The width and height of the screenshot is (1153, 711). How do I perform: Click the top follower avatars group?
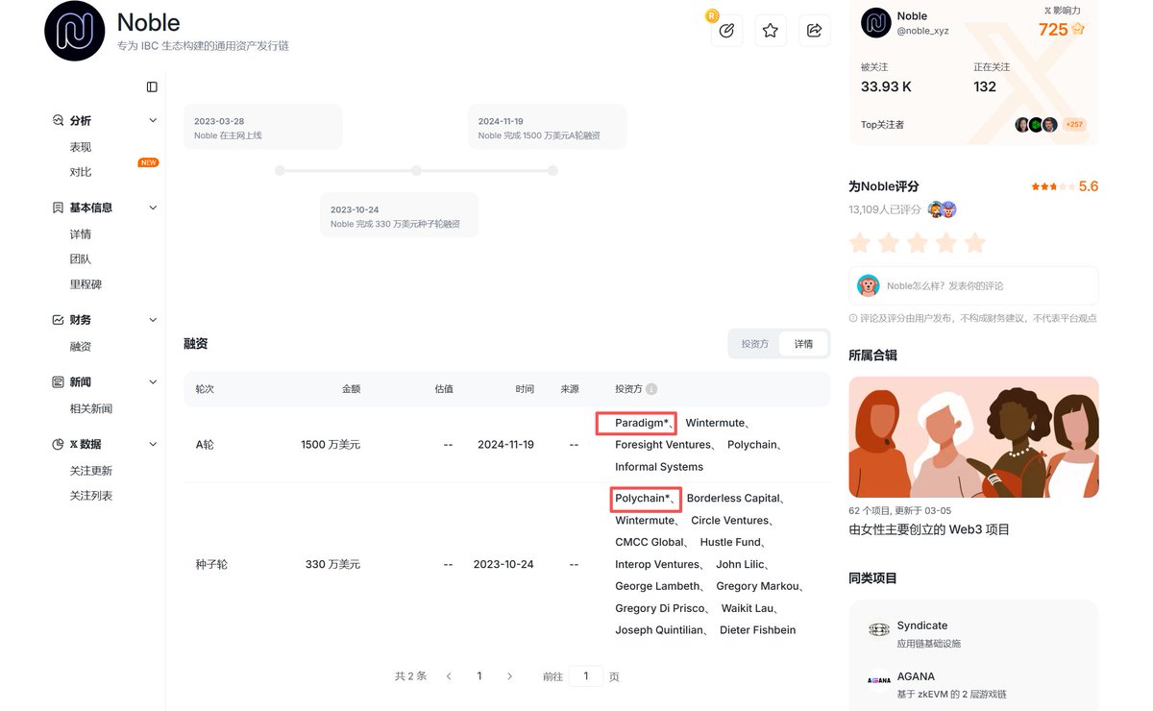tap(1037, 125)
